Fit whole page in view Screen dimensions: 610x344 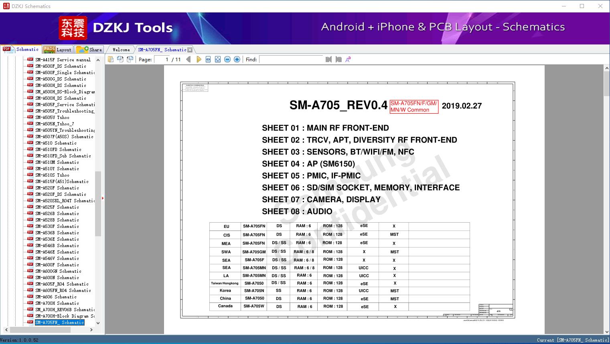click(x=218, y=59)
